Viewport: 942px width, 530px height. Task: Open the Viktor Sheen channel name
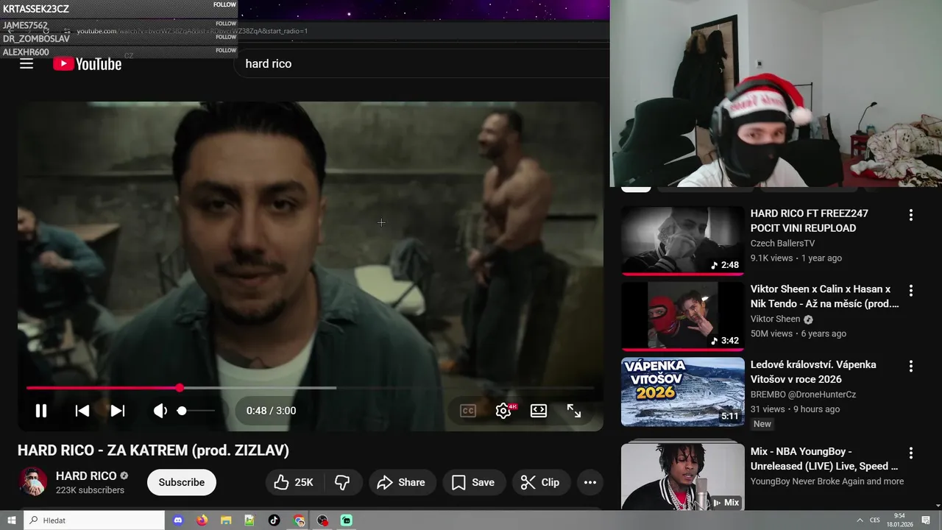click(775, 319)
